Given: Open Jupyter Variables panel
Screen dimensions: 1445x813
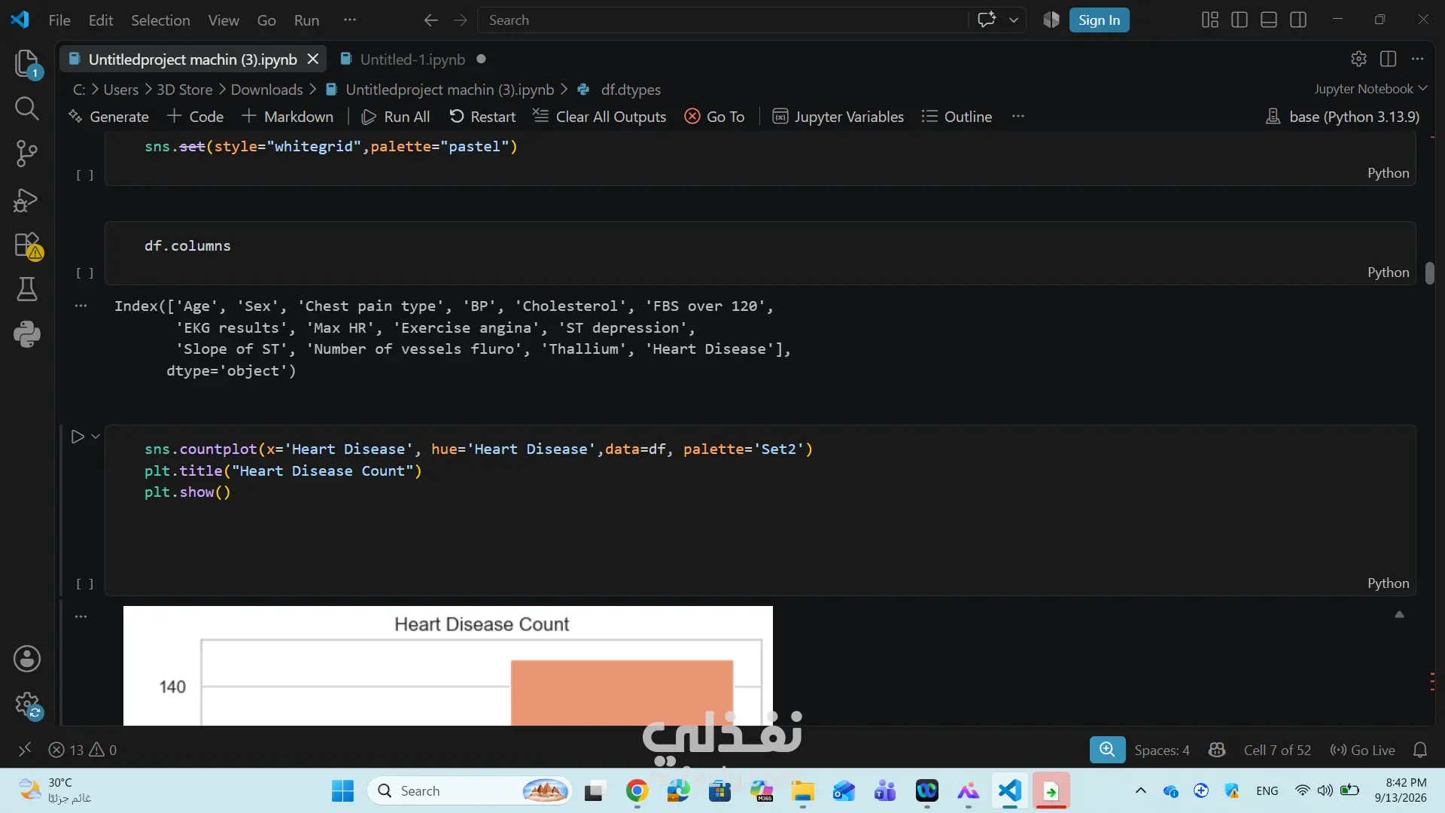Looking at the screenshot, I should pyautogui.click(x=838, y=117).
